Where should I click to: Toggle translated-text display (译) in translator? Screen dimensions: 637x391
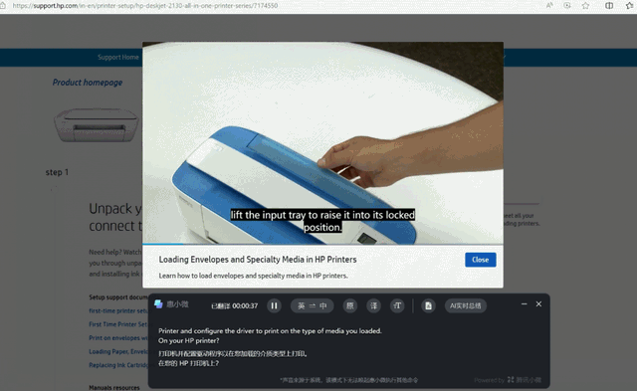374,305
